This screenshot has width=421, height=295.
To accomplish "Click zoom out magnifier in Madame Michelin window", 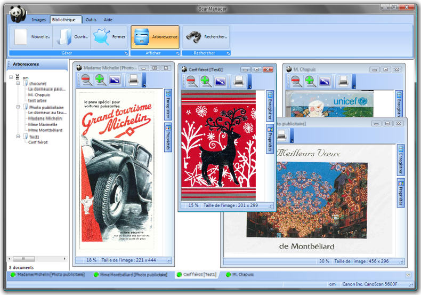I will [x=86, y=80].
